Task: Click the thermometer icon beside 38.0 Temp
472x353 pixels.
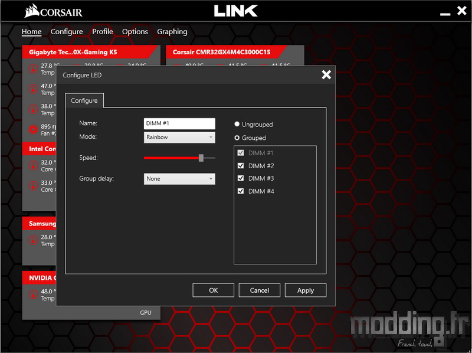Action: pos(33,109)
